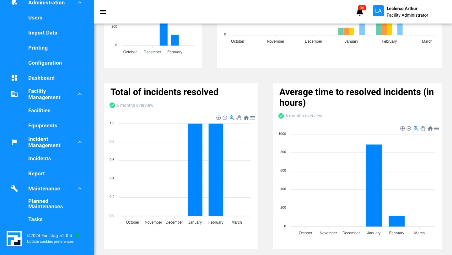Open the Report page
Viewport: 452px width, 255px height.
(36, 173)
